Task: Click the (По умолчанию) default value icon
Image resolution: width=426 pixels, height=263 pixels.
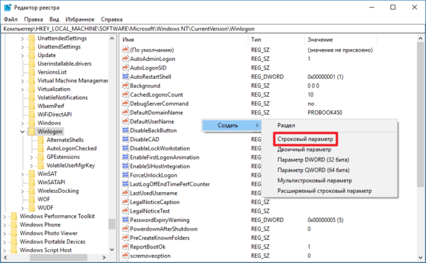Action: pyautogui.click(x=125, y=50)
